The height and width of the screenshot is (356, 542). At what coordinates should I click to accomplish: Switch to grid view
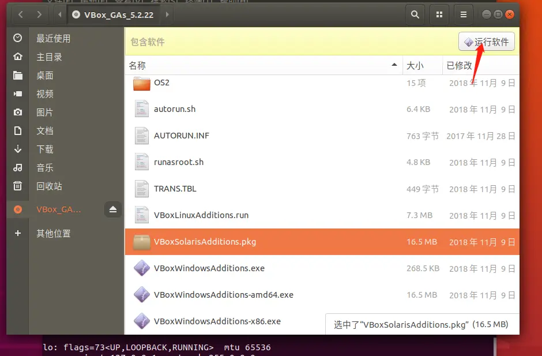coord(439,14)
